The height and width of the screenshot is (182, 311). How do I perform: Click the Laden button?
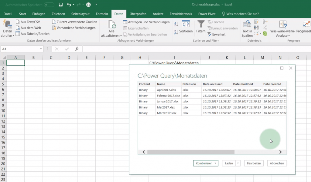(229, 163)
